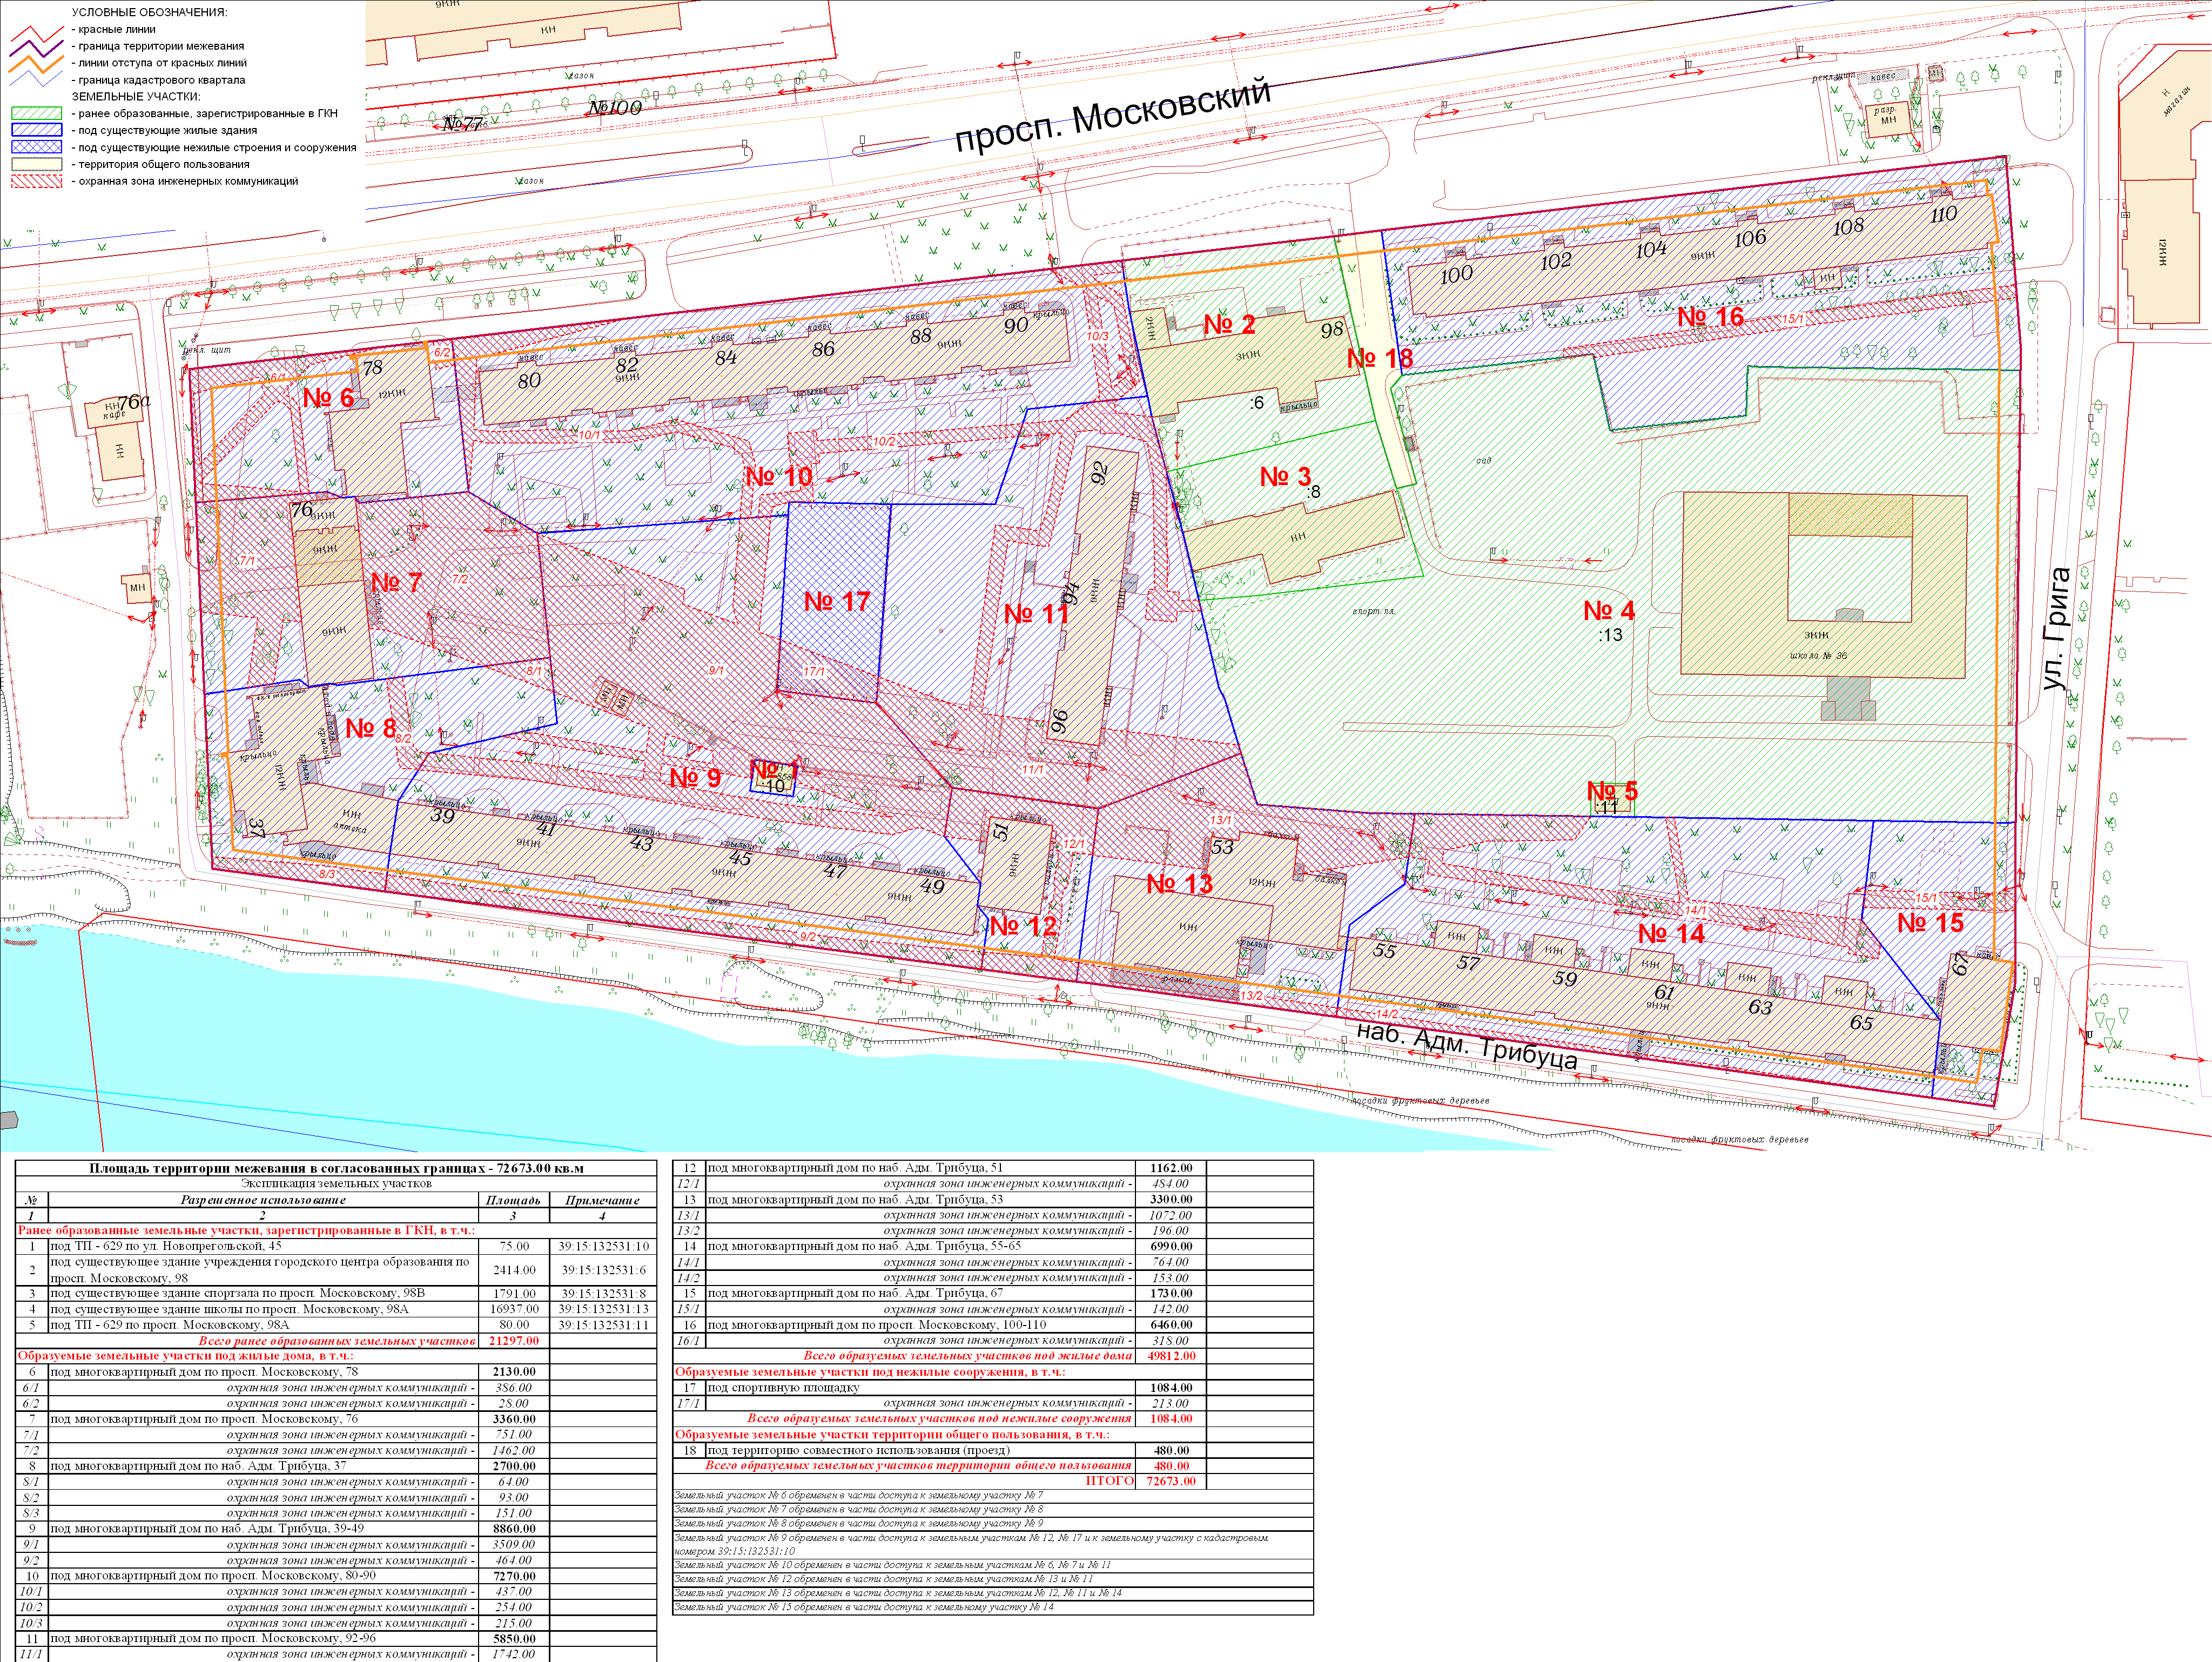Click the просп. Московский street label
This screenshot has height=1662, width=2212.
1112,116
